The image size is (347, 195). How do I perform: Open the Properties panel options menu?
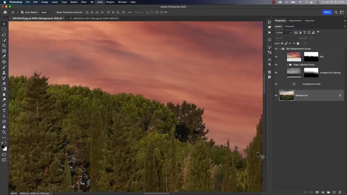pos(345,20)
